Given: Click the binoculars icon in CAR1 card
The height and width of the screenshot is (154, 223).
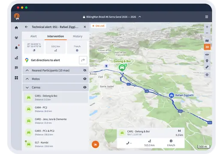Looking at the screenshot, I should coord(179,130).
